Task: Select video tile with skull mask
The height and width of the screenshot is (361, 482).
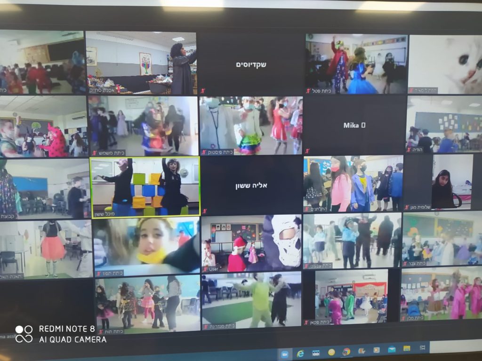Action: pos(251,244)
